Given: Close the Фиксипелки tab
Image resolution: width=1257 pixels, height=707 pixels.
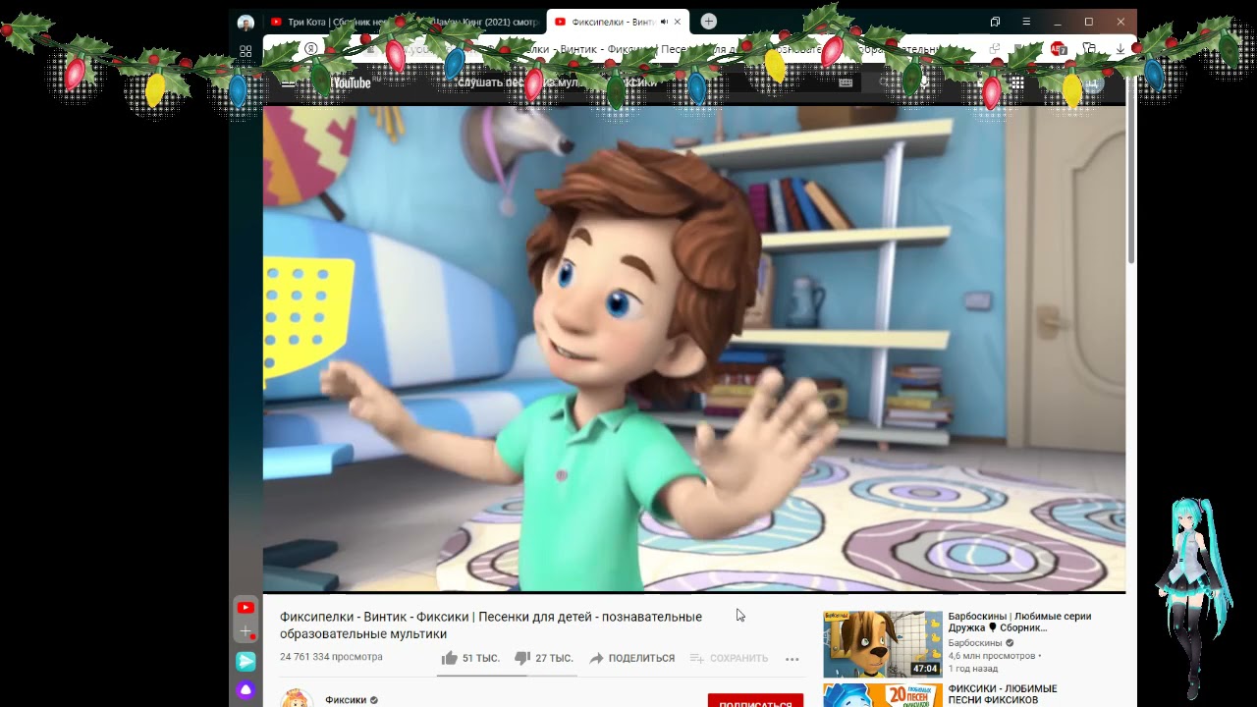Looking at the screenshot, I should pos(678,22).
